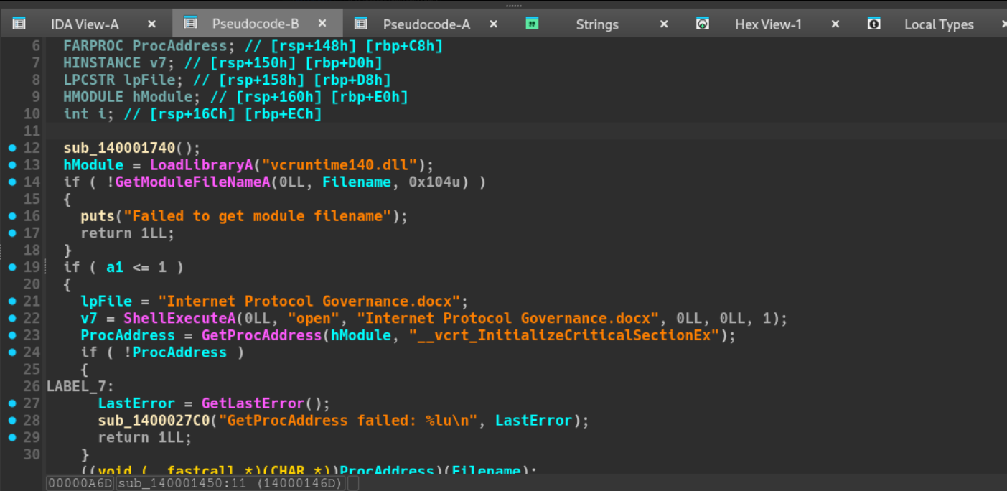Click the status bar address field

(x=80, y=483)
